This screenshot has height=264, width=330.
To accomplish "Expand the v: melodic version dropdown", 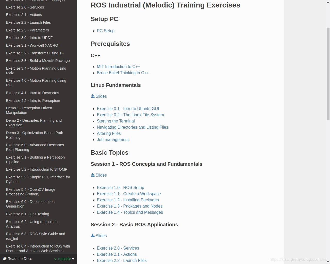I will [x=64, y=259].
